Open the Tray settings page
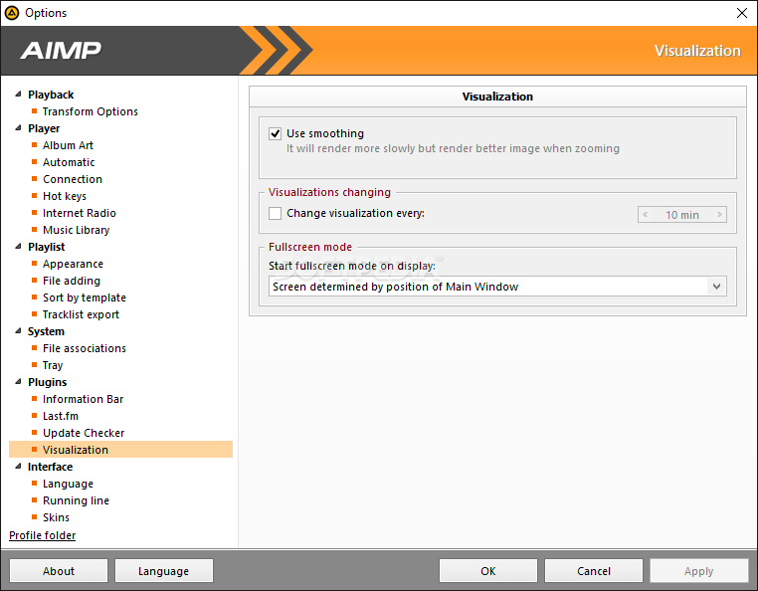This screenshot has height=591, width=758. tap(53, 365)
